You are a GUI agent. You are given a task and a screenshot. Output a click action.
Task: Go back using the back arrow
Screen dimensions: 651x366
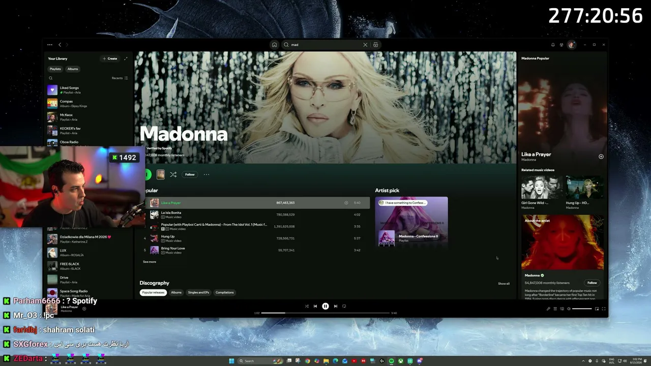point(60,45)
